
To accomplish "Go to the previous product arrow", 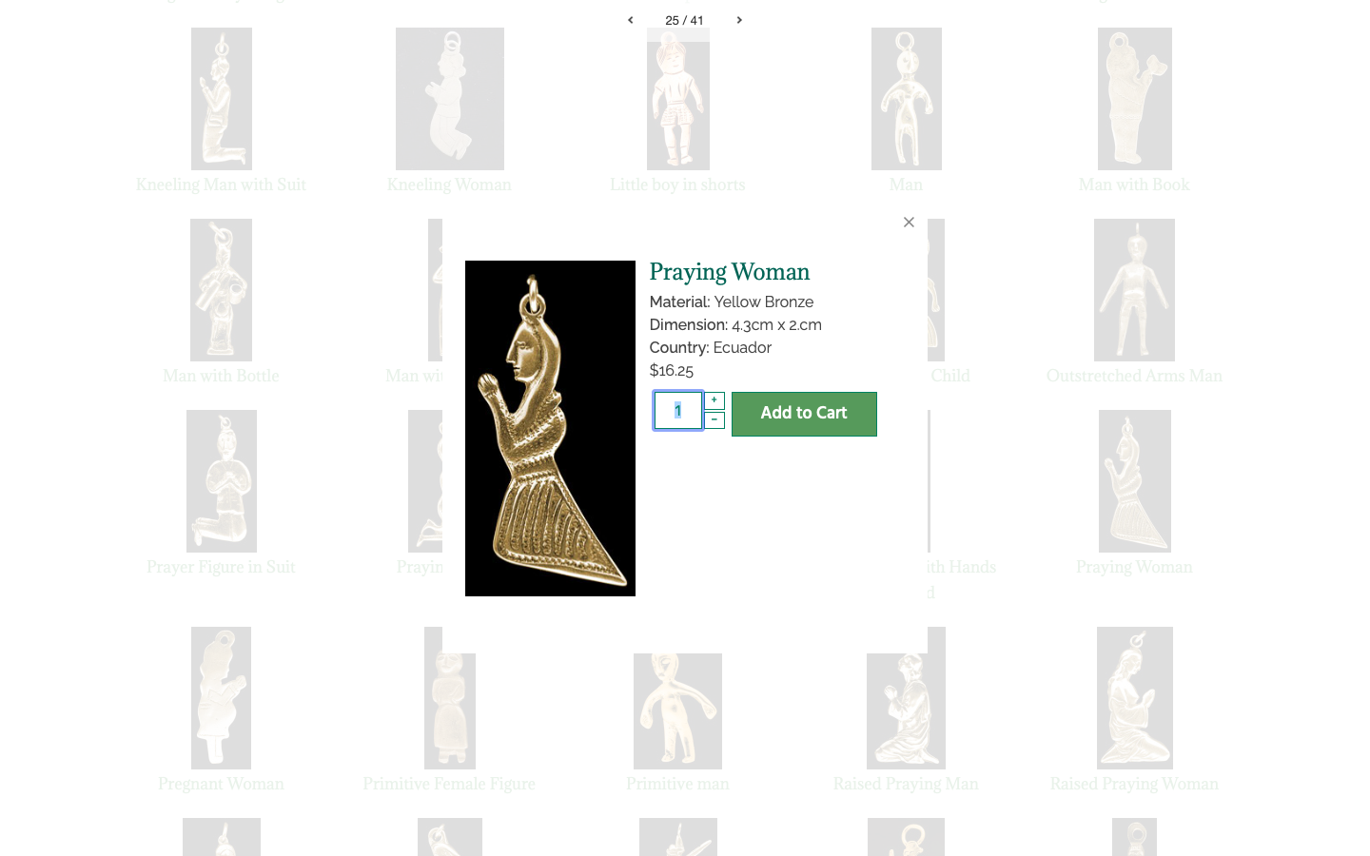I will click(630, 20).
